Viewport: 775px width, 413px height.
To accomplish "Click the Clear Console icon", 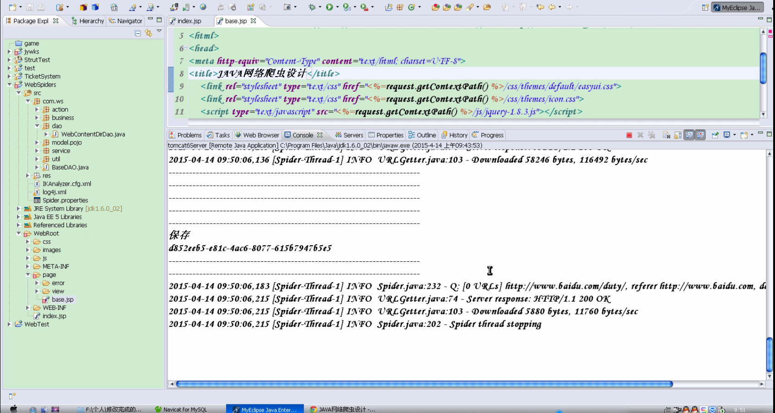I will [x=666, y=135].
